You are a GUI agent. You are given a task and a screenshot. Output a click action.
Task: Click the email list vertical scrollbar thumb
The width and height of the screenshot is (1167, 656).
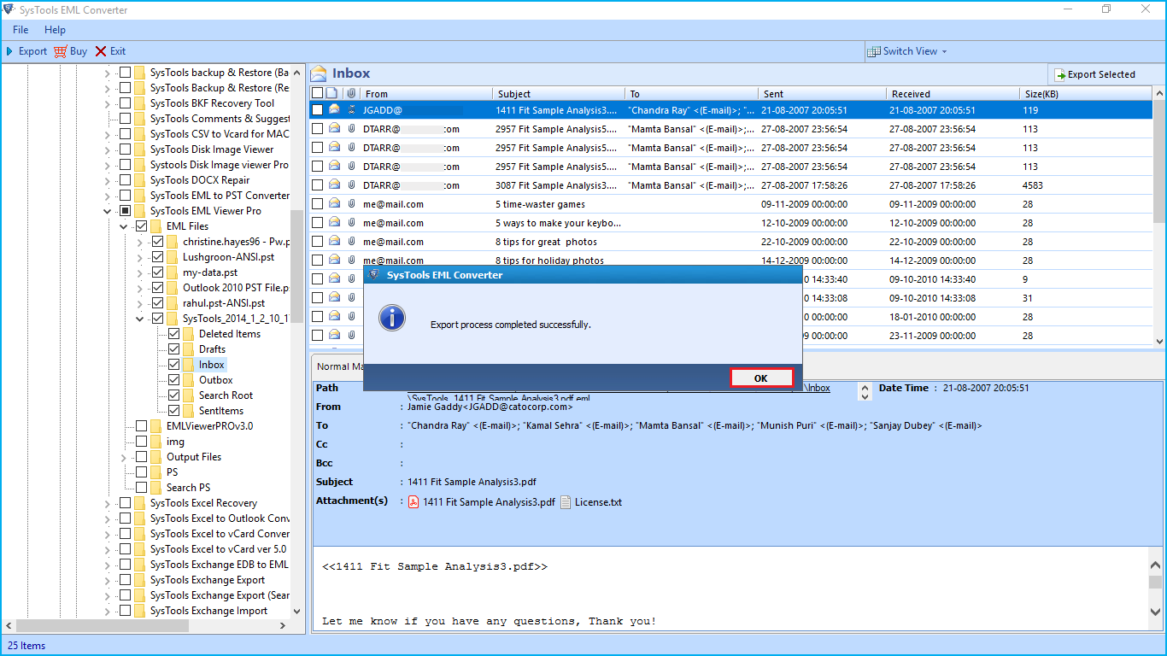click(1159, 161)
